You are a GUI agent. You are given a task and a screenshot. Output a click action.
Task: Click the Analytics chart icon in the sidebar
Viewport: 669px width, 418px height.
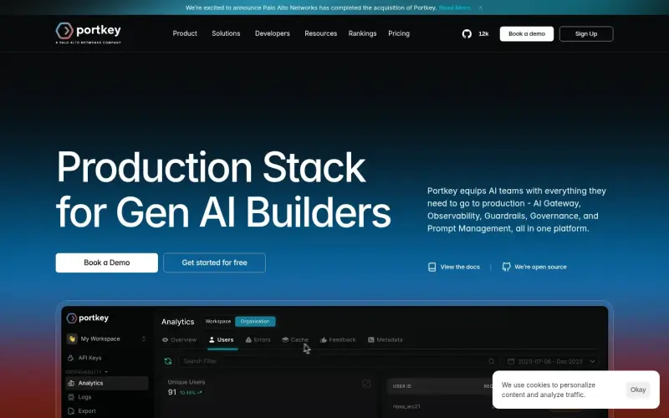tap(71, 383)
